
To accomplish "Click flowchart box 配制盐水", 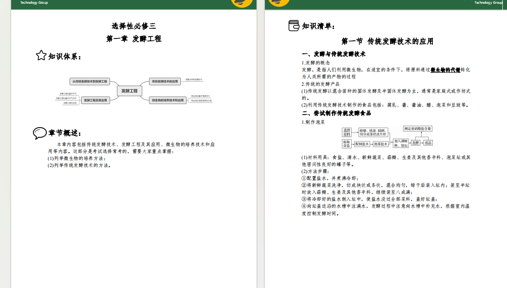I will [362, 144].
